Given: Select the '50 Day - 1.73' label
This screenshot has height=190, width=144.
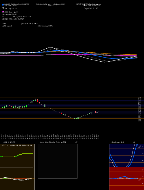Looking at the screenshot, I should point(11,9).
